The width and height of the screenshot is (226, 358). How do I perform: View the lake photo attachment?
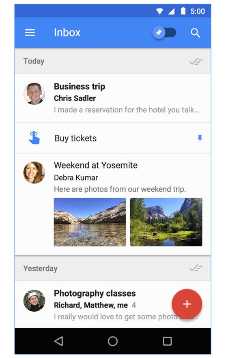point(90,222)
